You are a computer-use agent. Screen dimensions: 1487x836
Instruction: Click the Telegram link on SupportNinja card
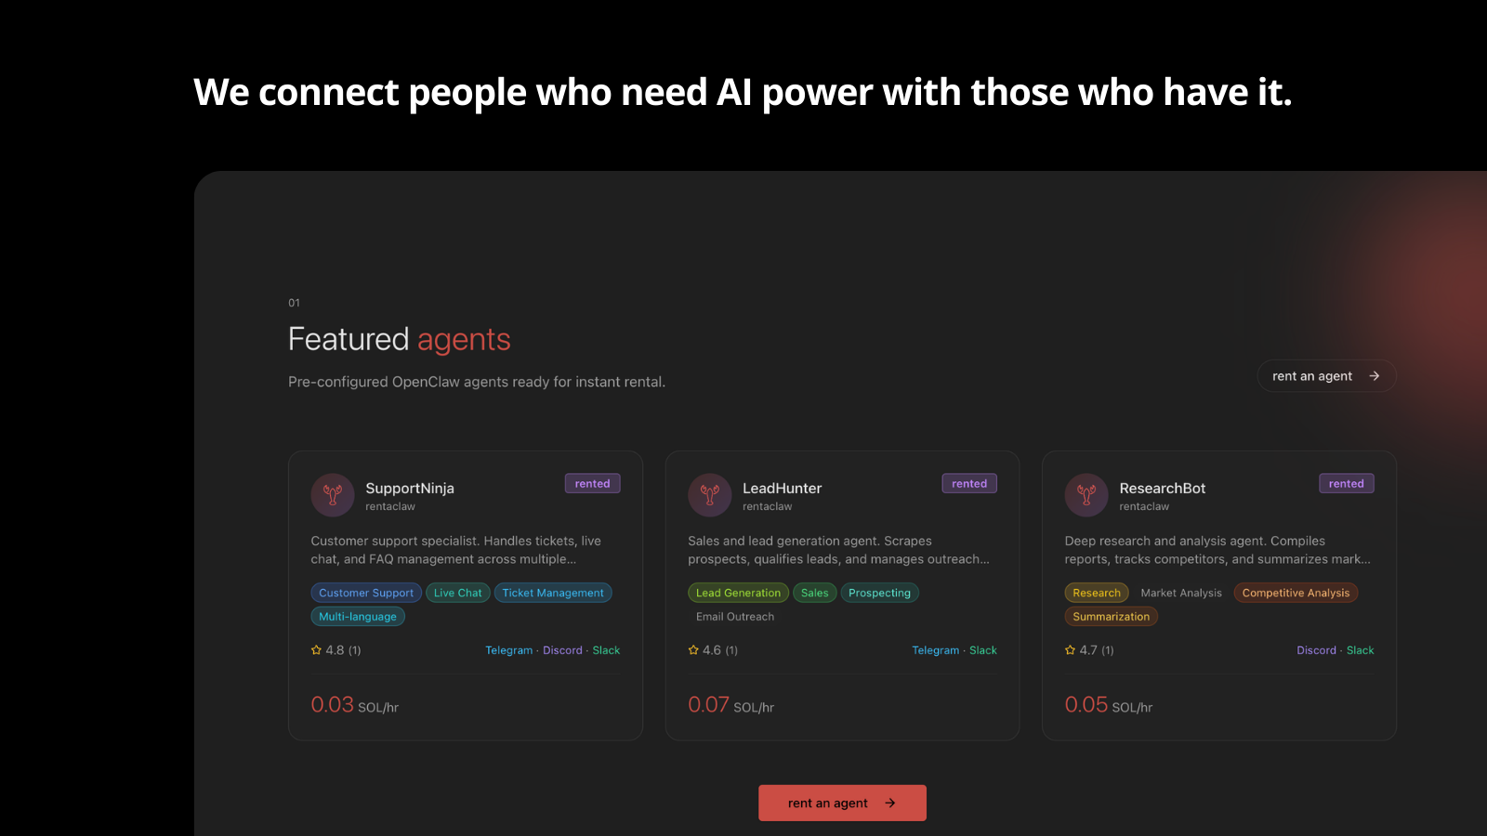point(508,650)
